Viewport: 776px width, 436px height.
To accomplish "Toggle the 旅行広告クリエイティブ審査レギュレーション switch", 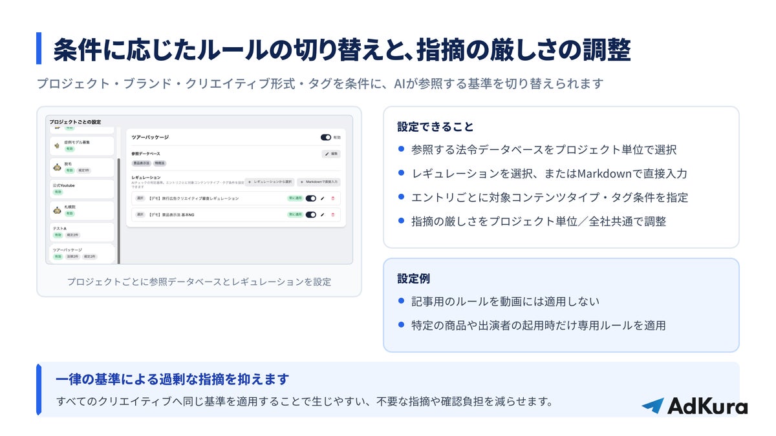I will [x=311, y=198].
